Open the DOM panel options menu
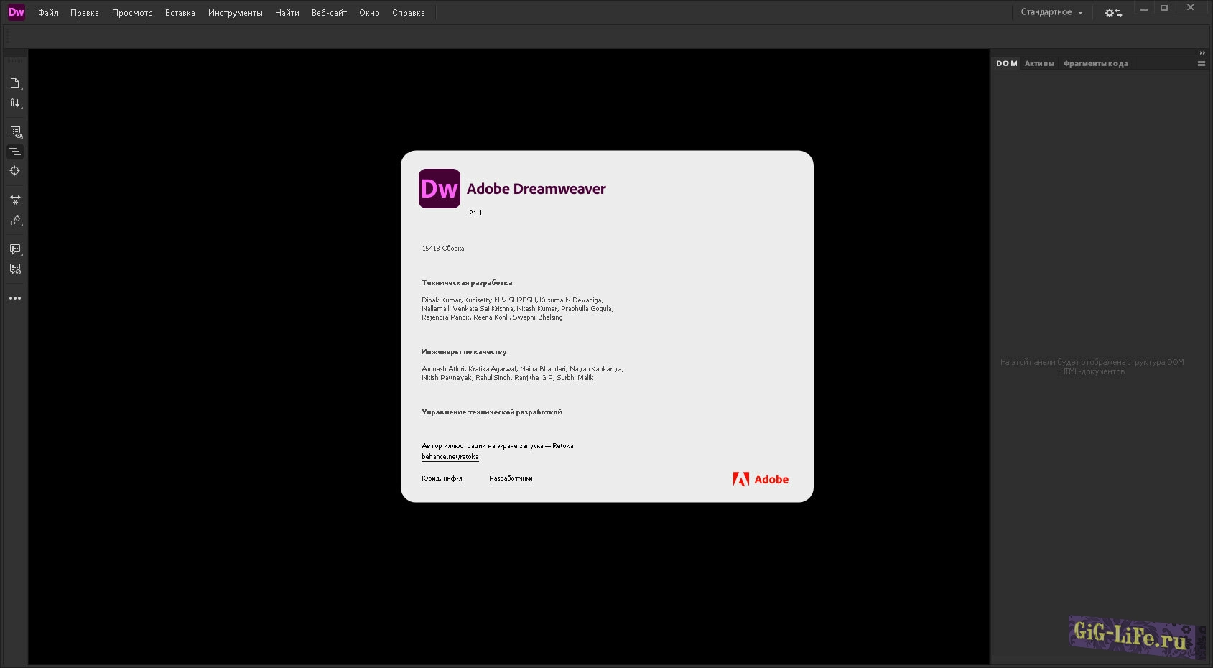The image size is (1213, 668). click(x=1202, y=64)
